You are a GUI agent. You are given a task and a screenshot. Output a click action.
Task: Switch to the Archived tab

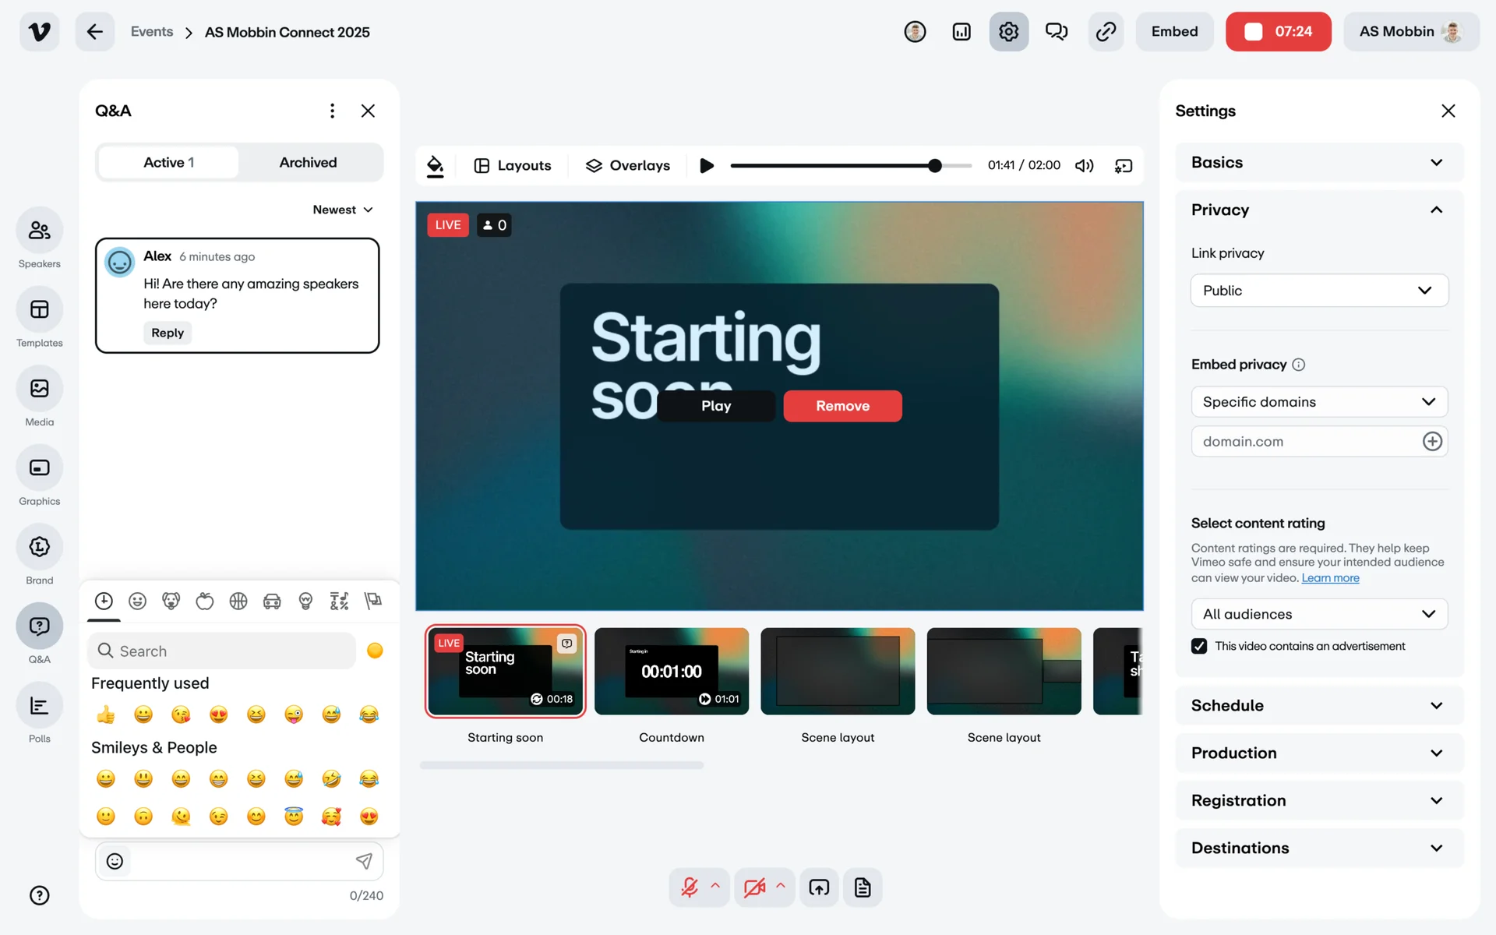308,162
